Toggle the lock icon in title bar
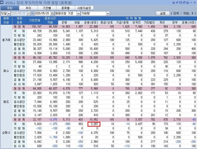 click(188, 2)
